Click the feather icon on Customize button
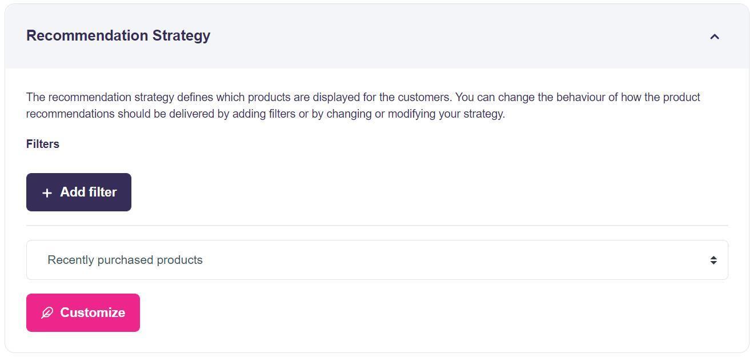This screenshot has height=357, width=753. [x=47, y=313]
